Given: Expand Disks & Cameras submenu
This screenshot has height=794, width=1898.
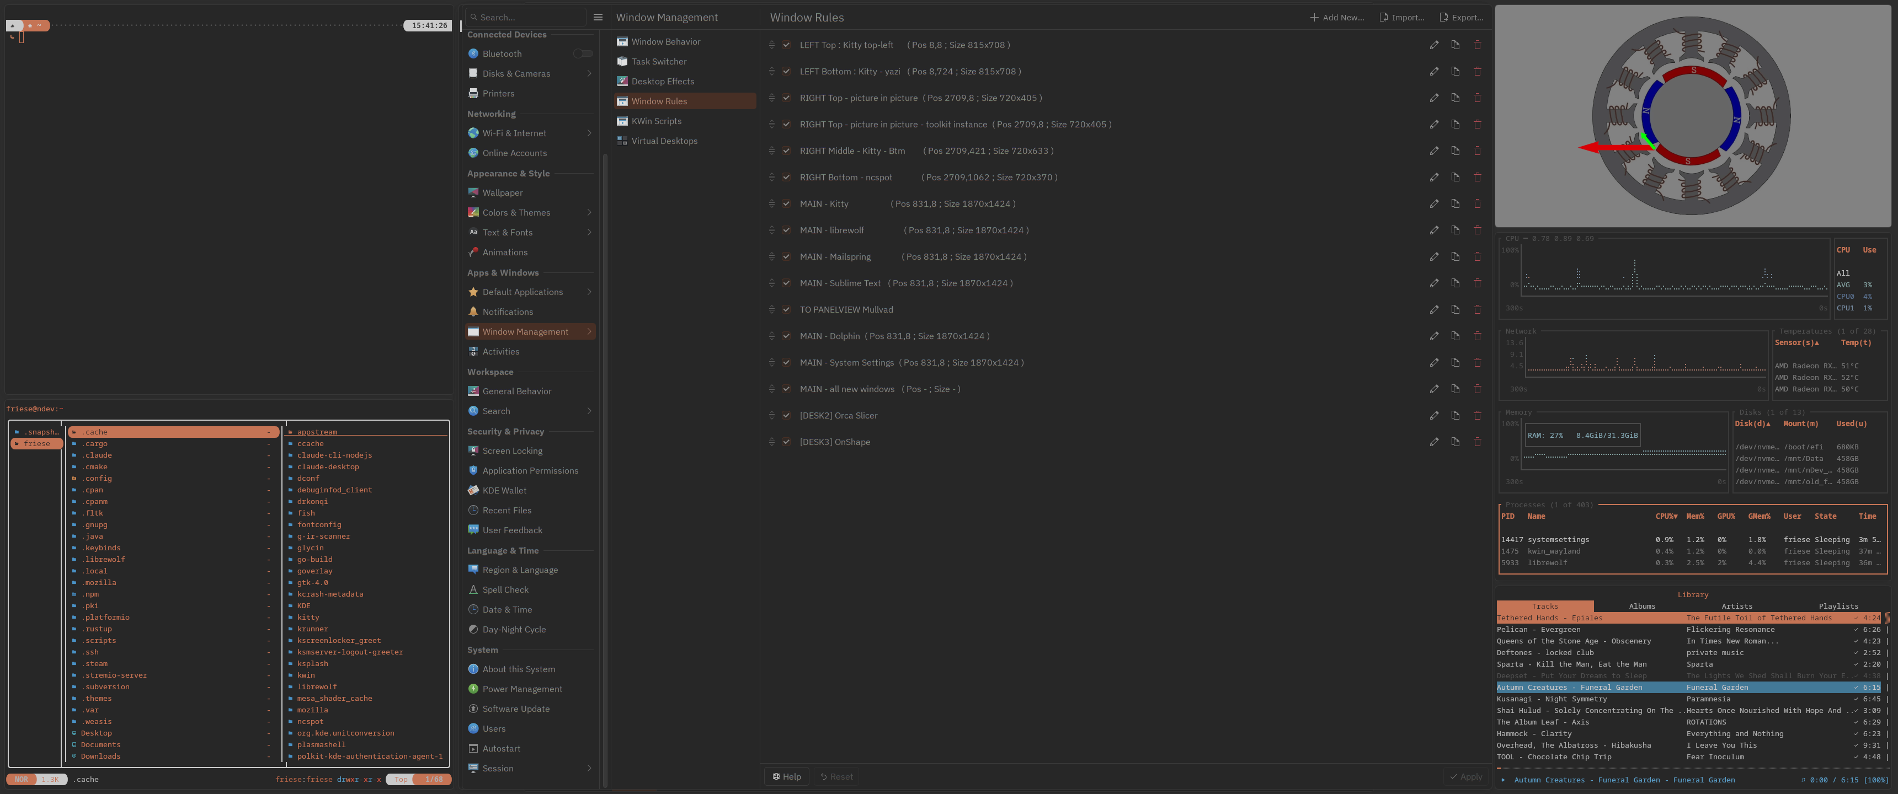Looking at the screenshot, I should pos(589,74).
